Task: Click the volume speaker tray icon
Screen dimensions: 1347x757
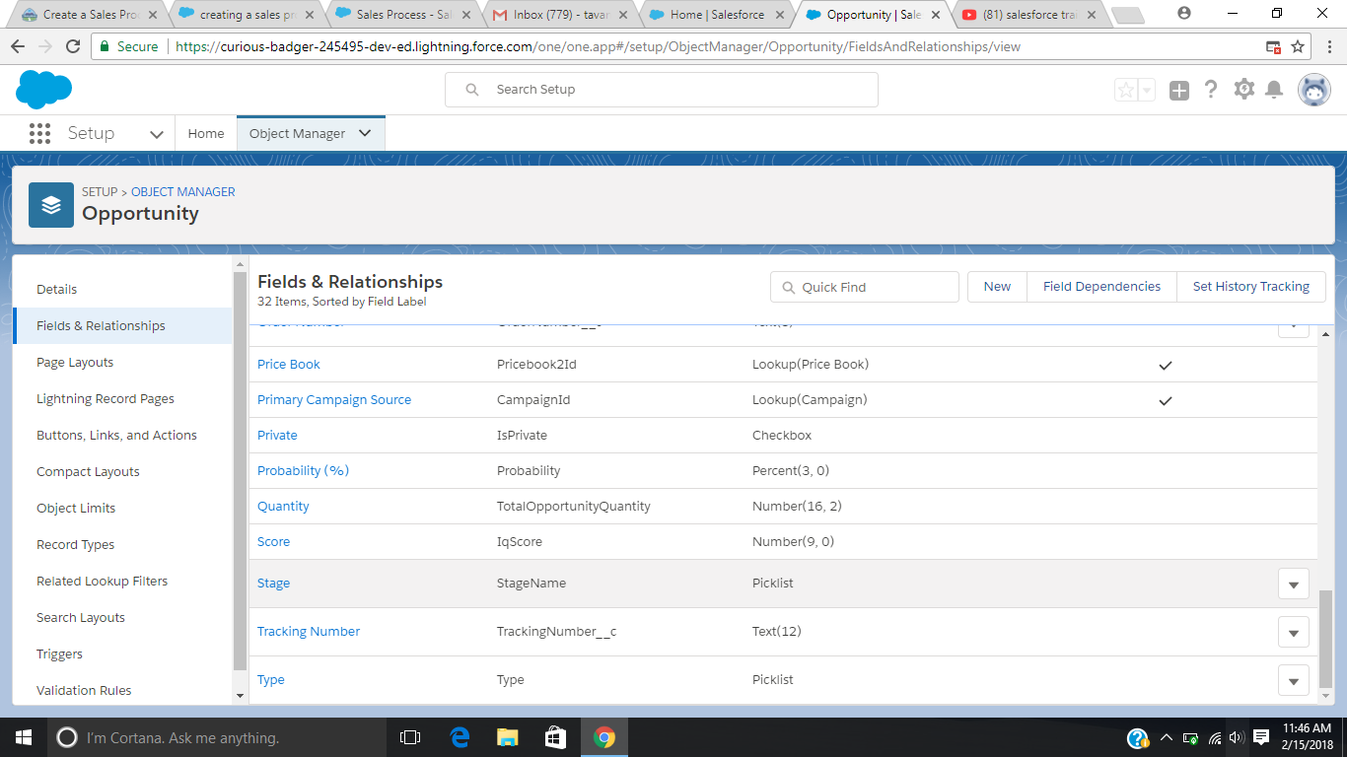Action: coord(1237,737)
